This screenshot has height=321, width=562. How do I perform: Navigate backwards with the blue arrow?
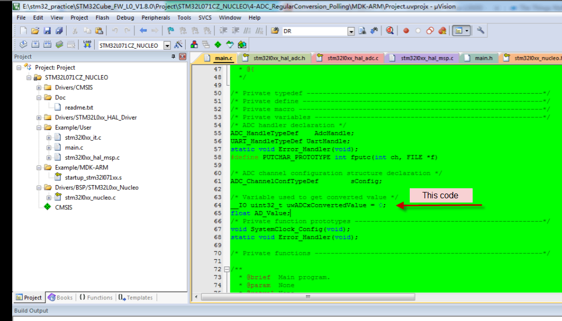143,31
